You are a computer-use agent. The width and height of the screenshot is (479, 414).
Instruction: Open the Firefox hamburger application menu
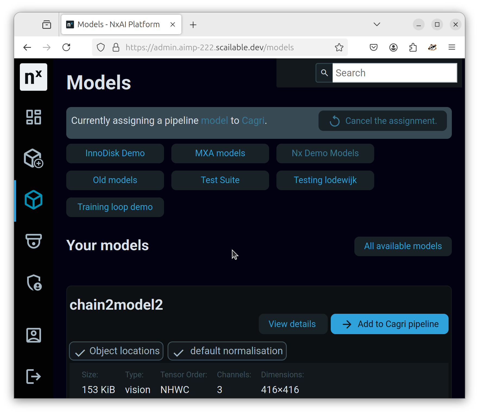(452, 48)
